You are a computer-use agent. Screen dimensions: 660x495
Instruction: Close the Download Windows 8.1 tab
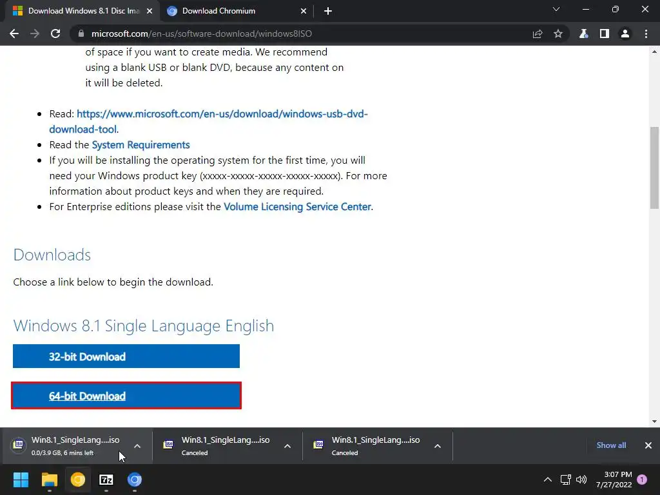click(149, 12)
